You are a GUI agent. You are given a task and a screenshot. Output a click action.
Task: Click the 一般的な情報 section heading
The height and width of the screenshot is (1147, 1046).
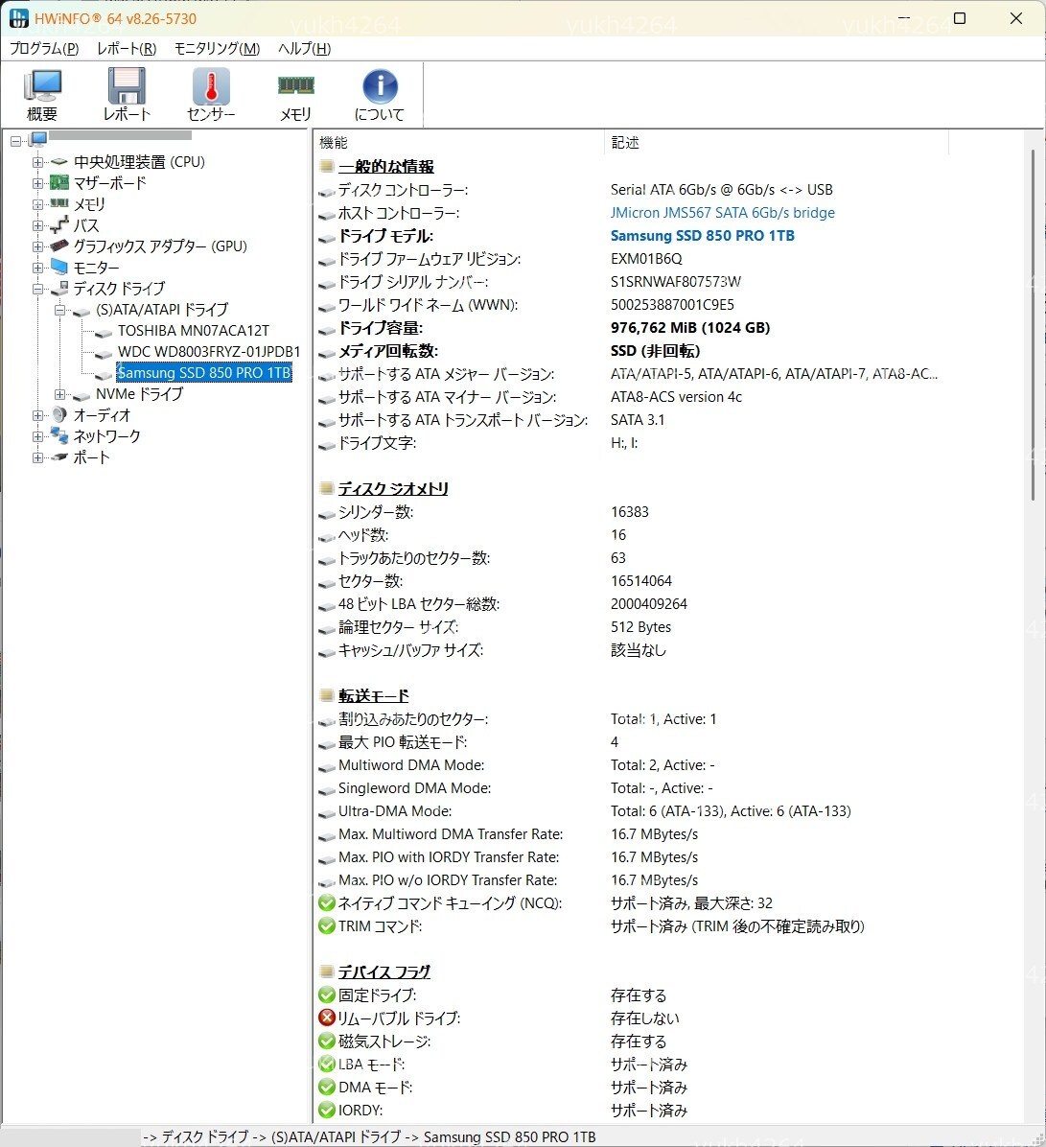click(386, 166)
